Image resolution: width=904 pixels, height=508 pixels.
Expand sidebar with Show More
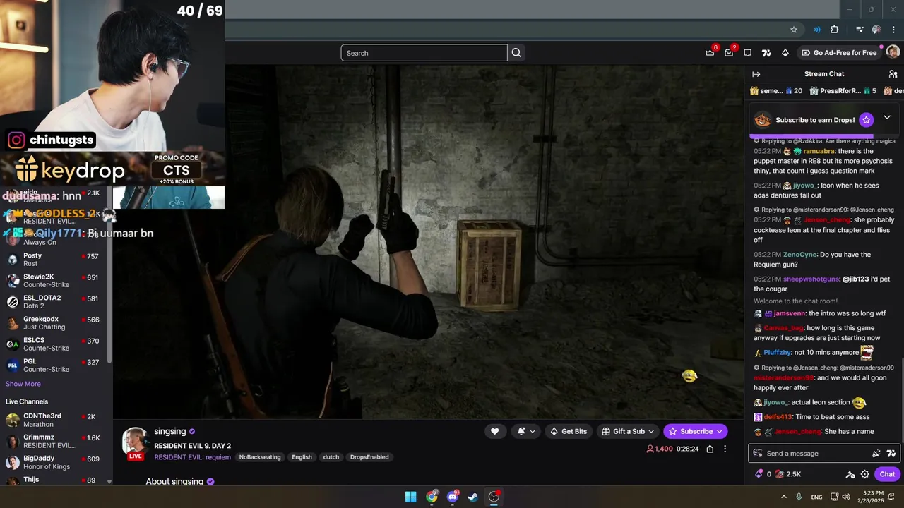23,384
